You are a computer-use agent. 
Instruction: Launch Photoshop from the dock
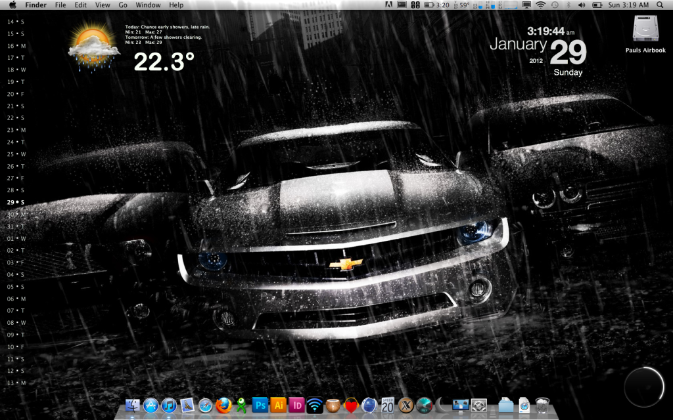click(x=260, y=405)
